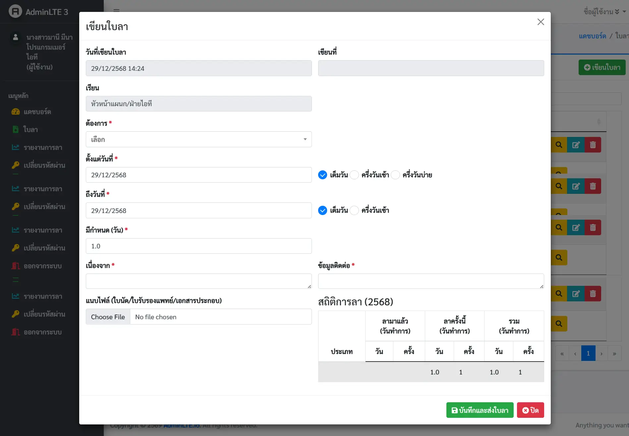The width and height of the screenshot is (629, 436).
Task: Click the first red trash delete icon
Action: [x=593, y=145]
